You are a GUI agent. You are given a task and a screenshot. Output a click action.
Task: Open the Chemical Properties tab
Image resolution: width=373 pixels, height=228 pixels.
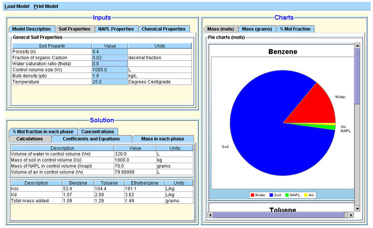[164, 29]
